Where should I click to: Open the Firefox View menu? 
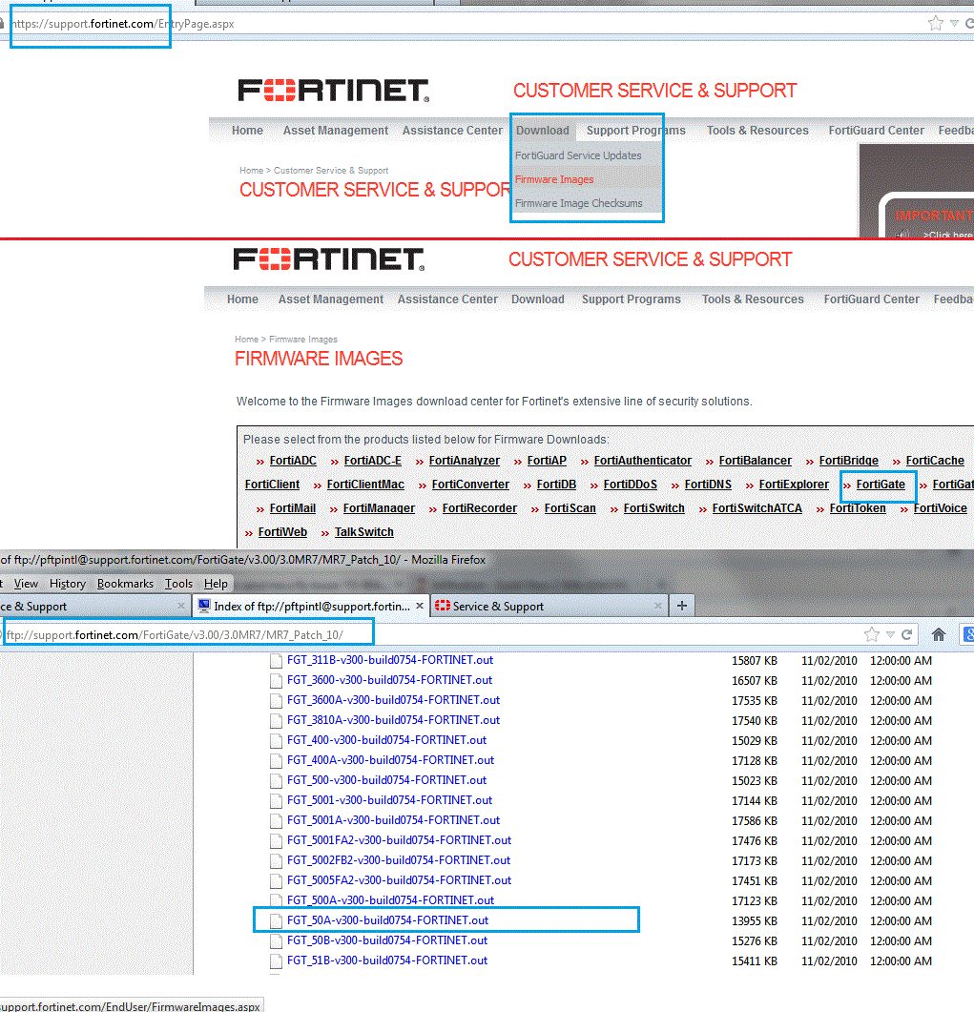(x=26, y=584)
